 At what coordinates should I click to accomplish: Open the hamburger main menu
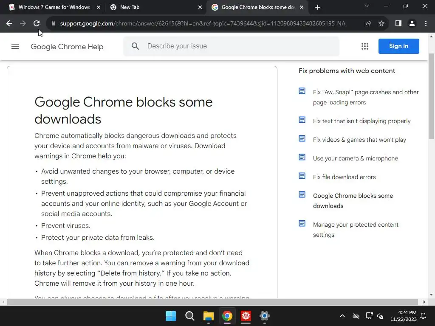tap(15, 46)
